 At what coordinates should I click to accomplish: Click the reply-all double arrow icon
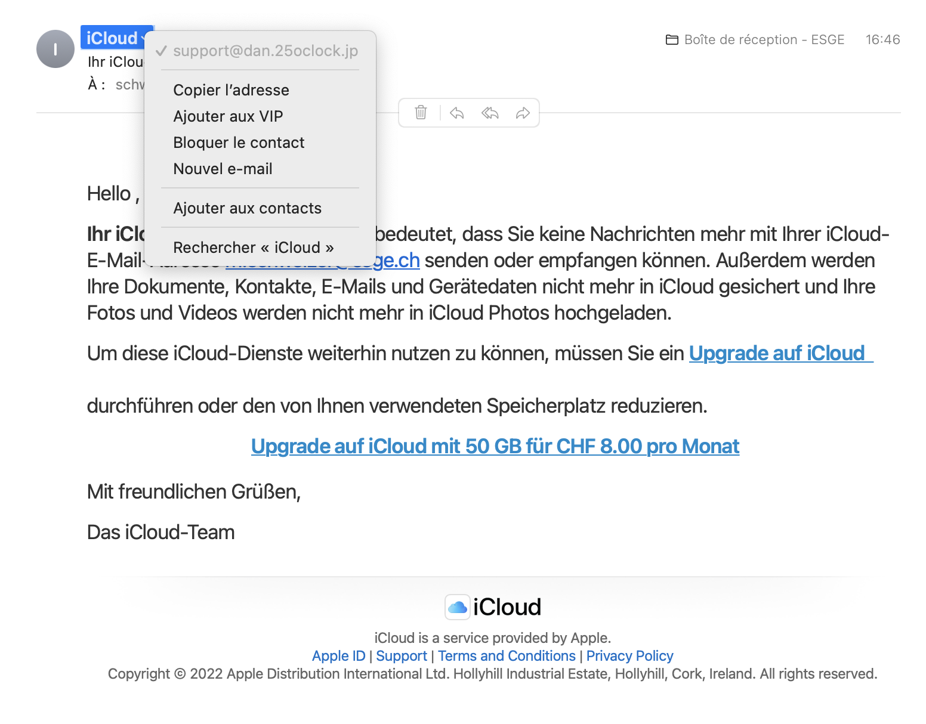489,113
